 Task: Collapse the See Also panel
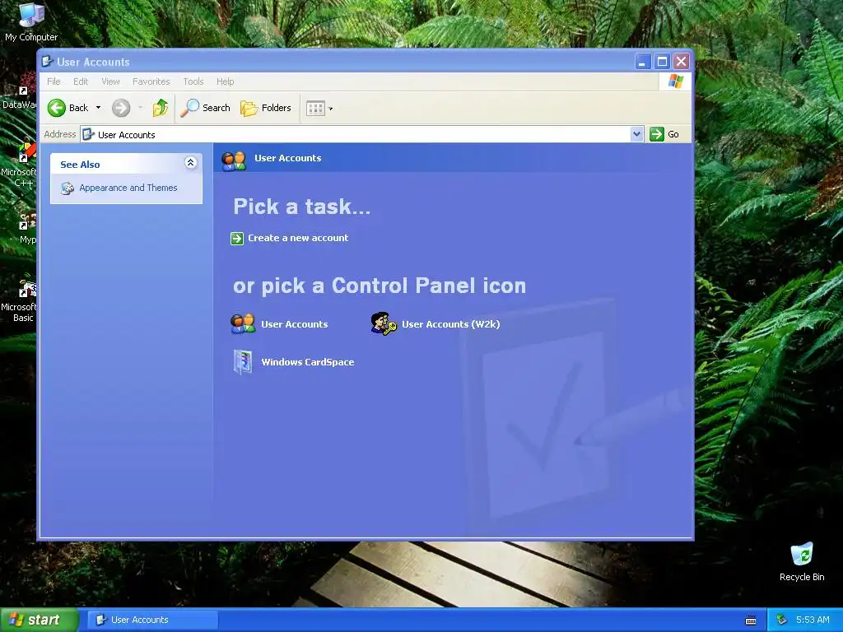[190, 163]
